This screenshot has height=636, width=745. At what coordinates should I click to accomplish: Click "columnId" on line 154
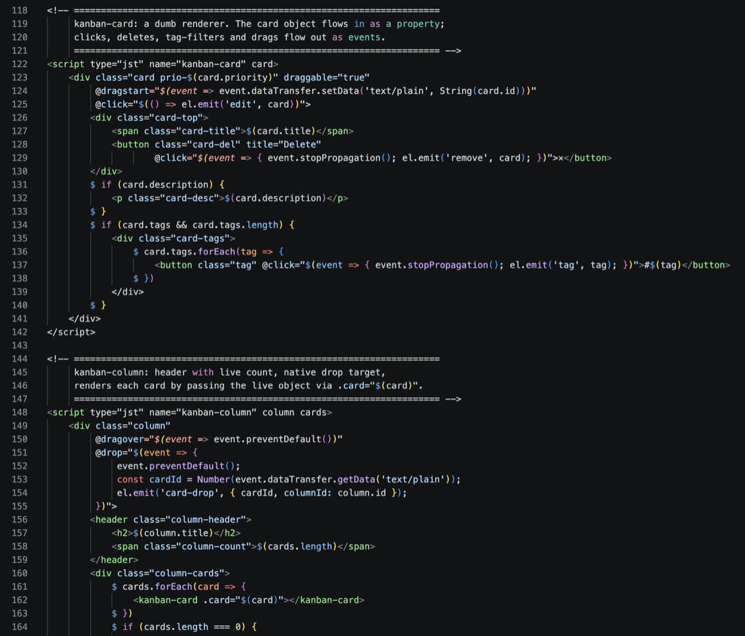305,493
